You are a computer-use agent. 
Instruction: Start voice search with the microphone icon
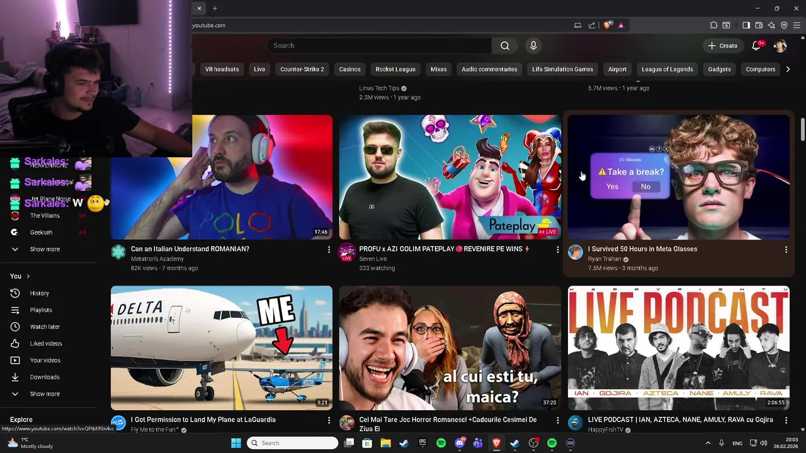[533, 45]
